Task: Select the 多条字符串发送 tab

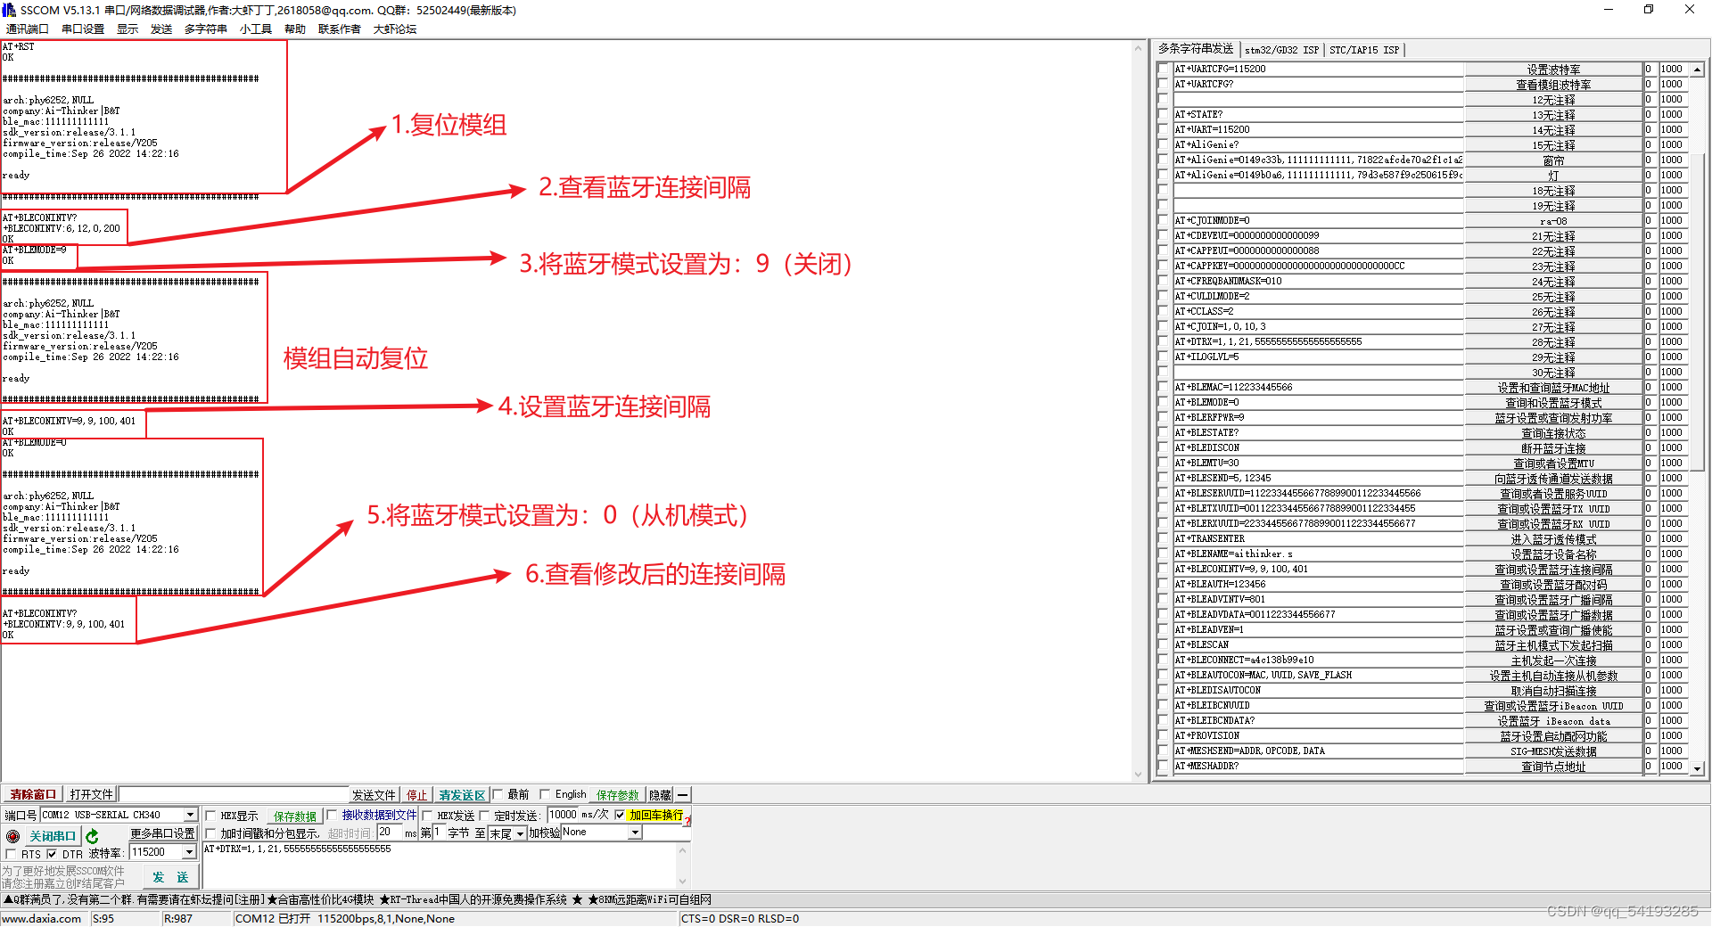Action: coord(1196,49)
